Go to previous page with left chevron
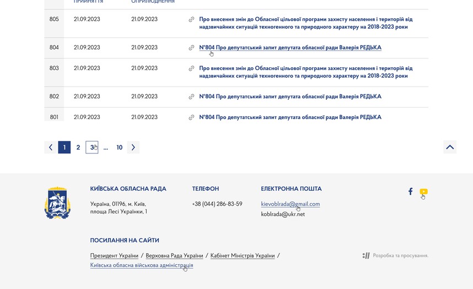The width and height of the screenshot is (473, 289). click(50, 147)
